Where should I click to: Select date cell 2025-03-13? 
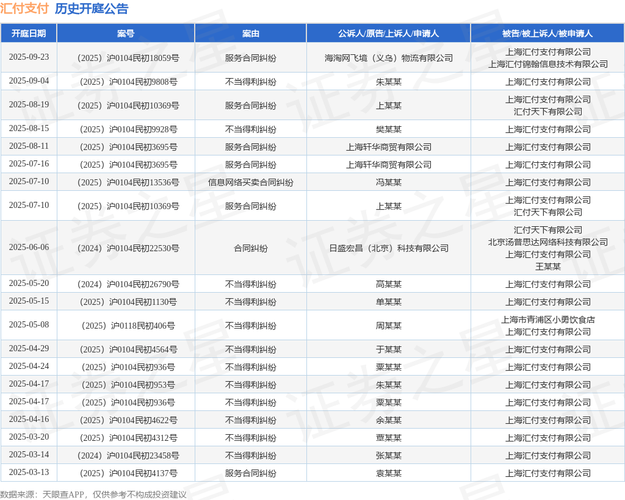29,473
